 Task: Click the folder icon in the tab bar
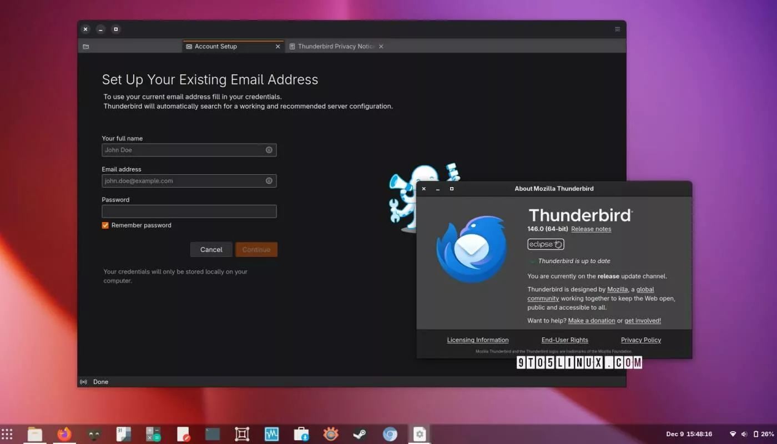[x=86, y=47]
